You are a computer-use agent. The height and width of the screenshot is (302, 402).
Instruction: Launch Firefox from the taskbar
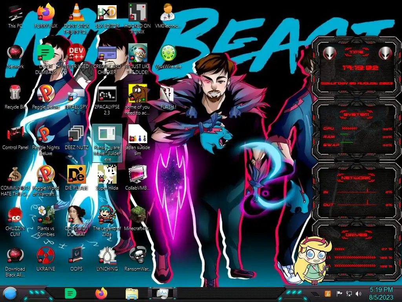coord(101,293)
